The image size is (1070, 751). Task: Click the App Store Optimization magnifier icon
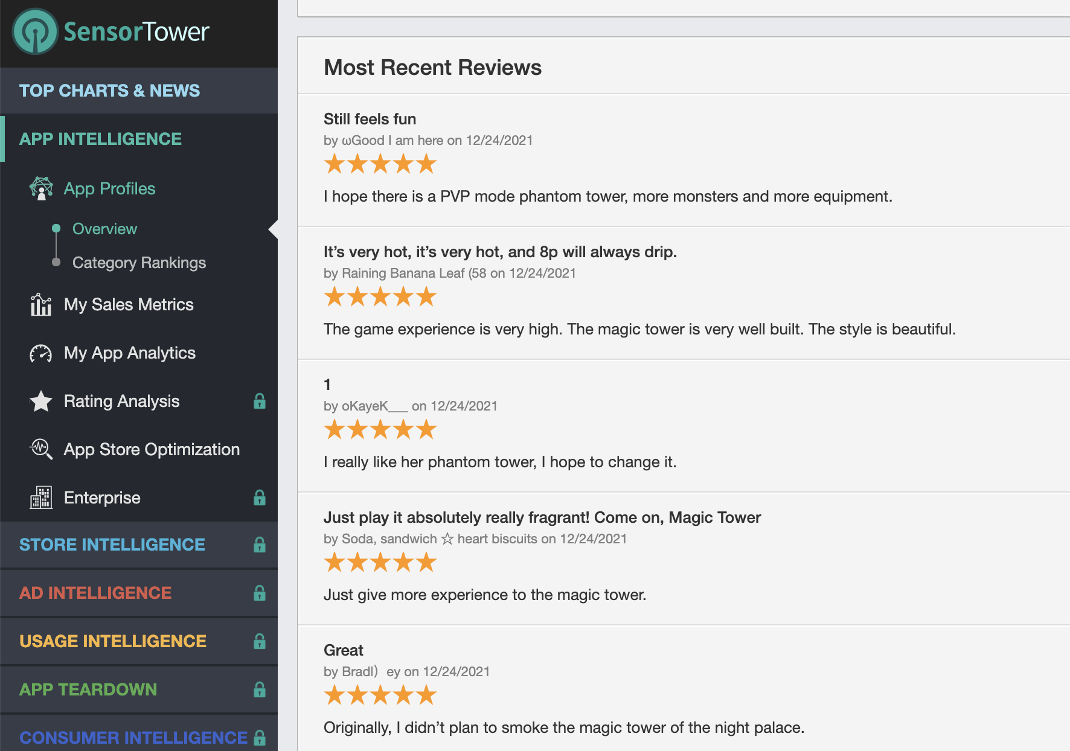click(x=41, y=449)
